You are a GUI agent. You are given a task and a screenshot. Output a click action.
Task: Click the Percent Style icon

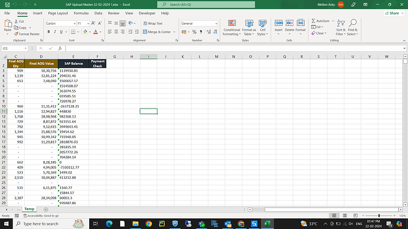[194, 32]
